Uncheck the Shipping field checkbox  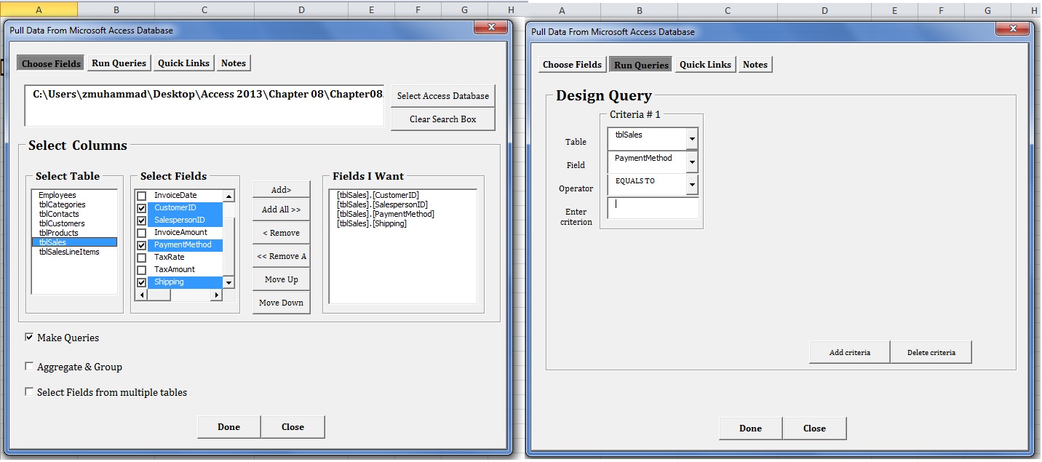[142, 282]
